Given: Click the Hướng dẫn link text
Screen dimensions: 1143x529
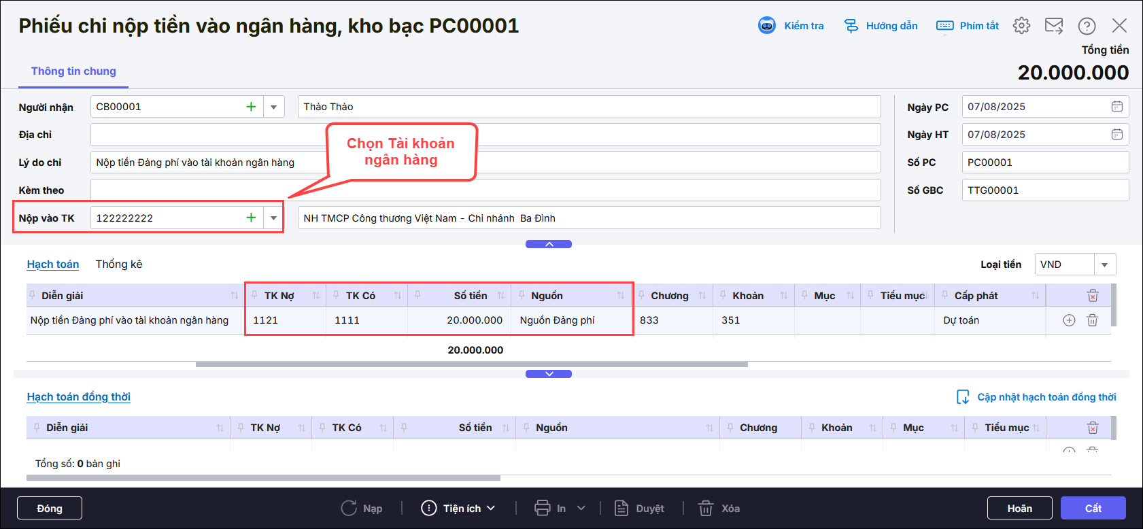Looking at the screenshot, I should (x=892, y=26).
